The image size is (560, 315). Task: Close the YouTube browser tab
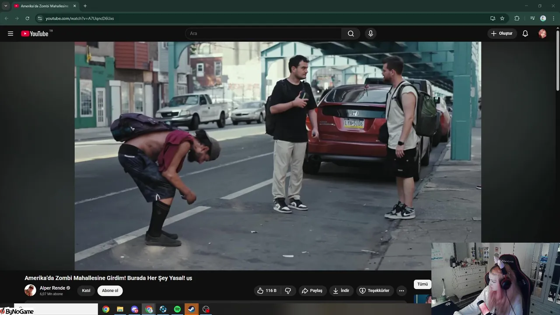point(74,6)
